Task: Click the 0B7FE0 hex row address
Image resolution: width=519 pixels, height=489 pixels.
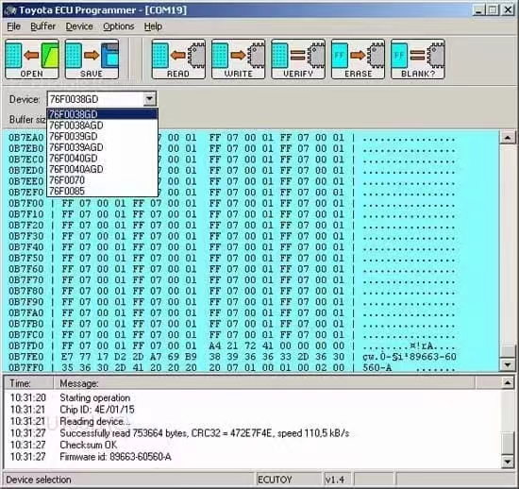Action: (x=26, y=357)
